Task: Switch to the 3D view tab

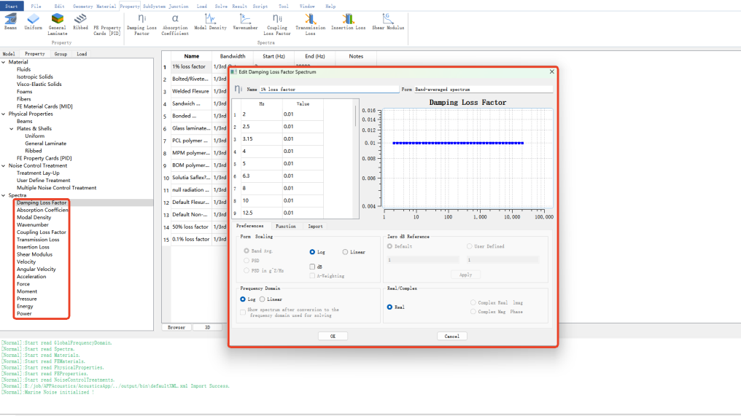Action: click(x=207, y=327)
